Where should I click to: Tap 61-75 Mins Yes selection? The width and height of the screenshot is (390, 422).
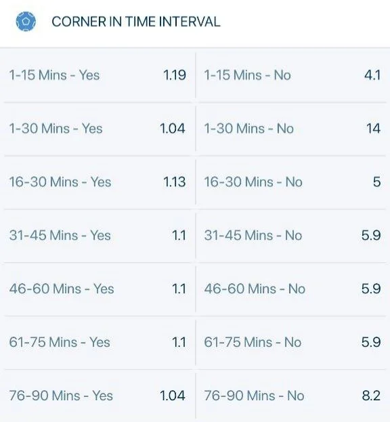pos(97,342)
